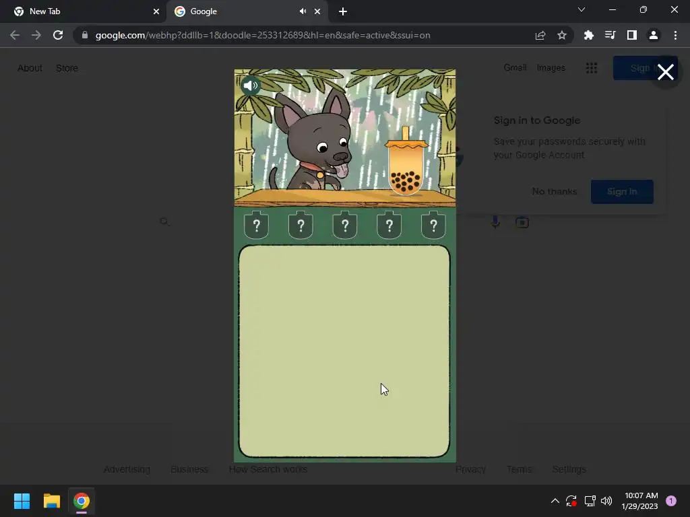
Task: Click Chrome icon on the taskbar
Action: pos(82,501)
